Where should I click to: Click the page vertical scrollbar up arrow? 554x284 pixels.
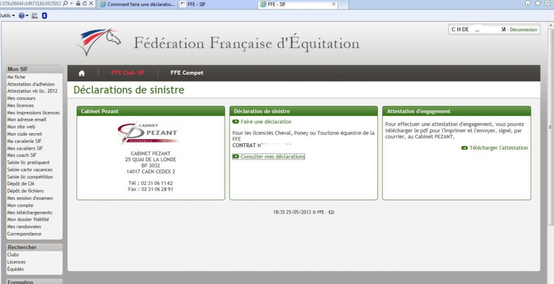coord(550,26)
